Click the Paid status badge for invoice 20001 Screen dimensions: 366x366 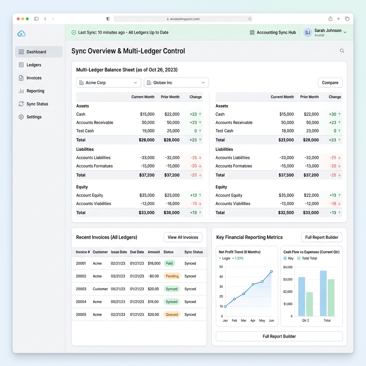click(169, 263)
